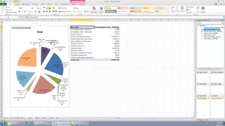This screenshot has height=126, width=225.
Task: Click the Percent Style icon
Action: pyautogui.click(x=78, y=12)
